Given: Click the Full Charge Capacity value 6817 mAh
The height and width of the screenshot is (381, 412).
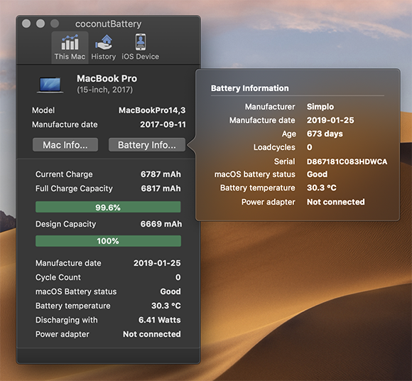Looking at the screenshot, I should tap(161, 188).
